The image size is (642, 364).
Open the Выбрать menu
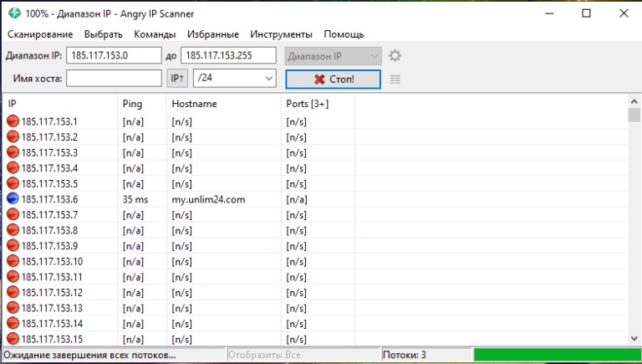pos(104,34)
